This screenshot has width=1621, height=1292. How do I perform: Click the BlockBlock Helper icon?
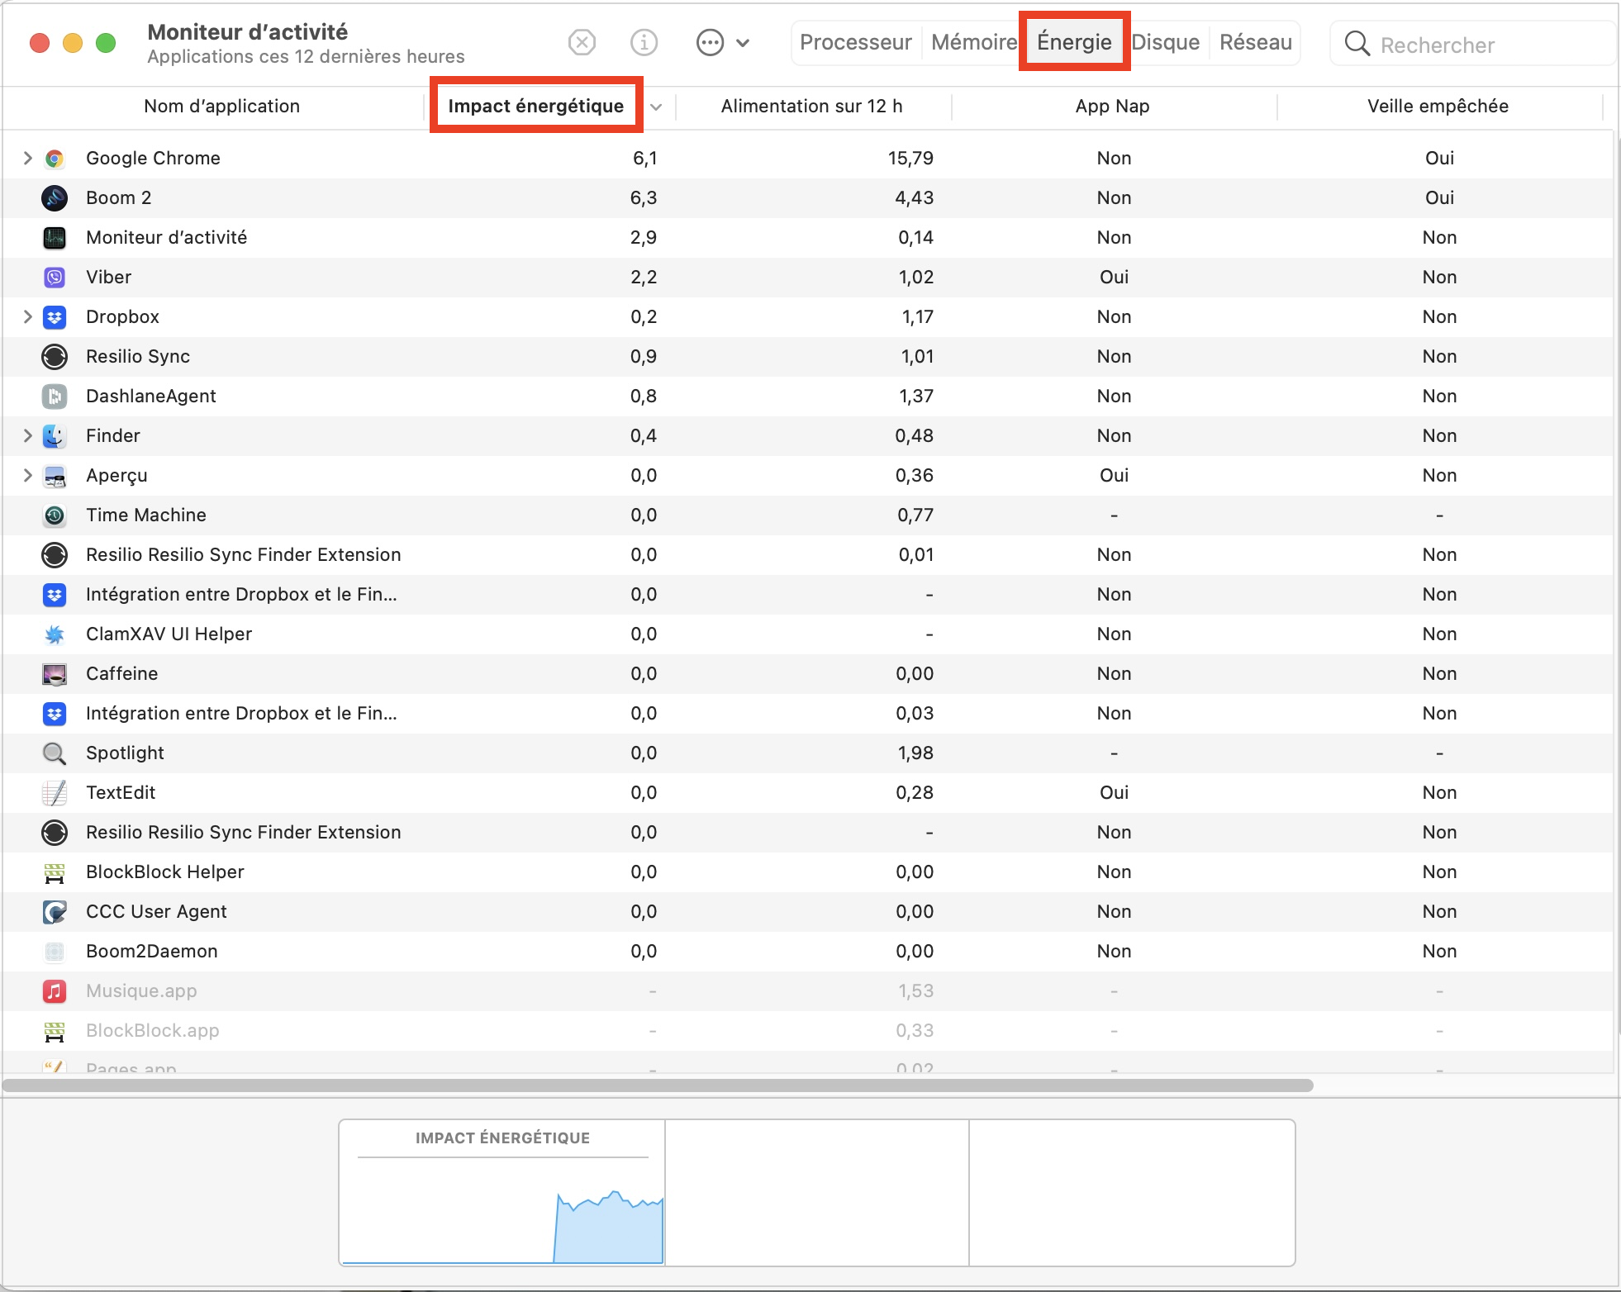tap(55, 872)
